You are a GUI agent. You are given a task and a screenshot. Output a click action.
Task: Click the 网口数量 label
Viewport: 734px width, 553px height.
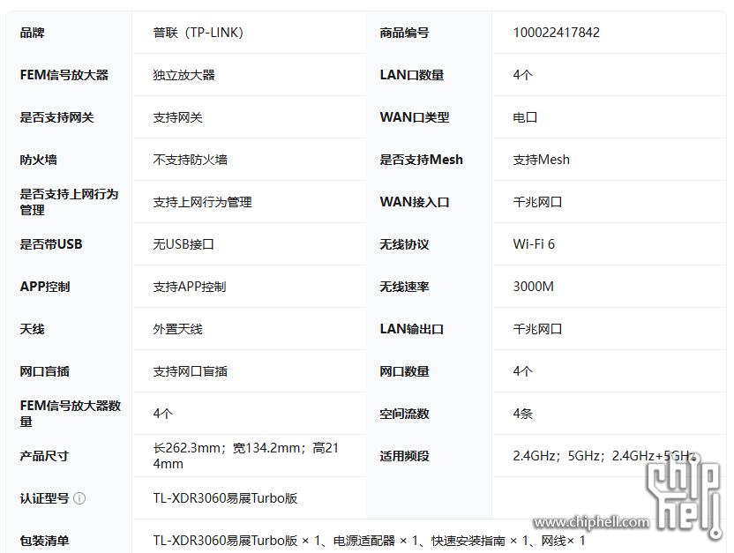tap(404, 371)
